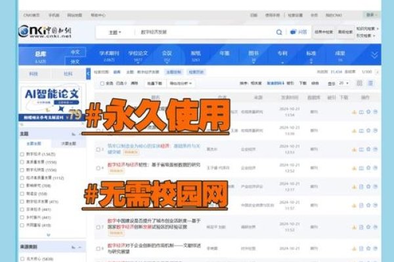Tick checkbox for result number 4

[x=98, y=168]
